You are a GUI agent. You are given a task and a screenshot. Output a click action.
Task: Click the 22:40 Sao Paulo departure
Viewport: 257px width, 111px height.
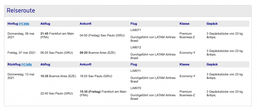point(56,93)
